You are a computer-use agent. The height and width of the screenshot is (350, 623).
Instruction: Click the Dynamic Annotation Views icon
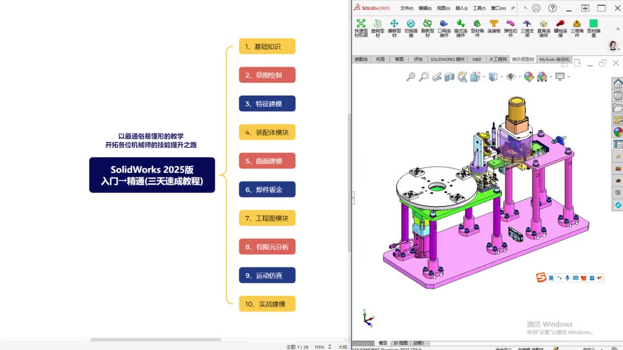pos(462,77)
